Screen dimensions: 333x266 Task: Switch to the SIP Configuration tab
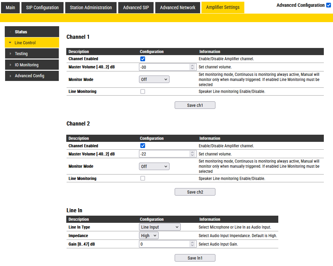pyautogui.click(x=42, y=7)
